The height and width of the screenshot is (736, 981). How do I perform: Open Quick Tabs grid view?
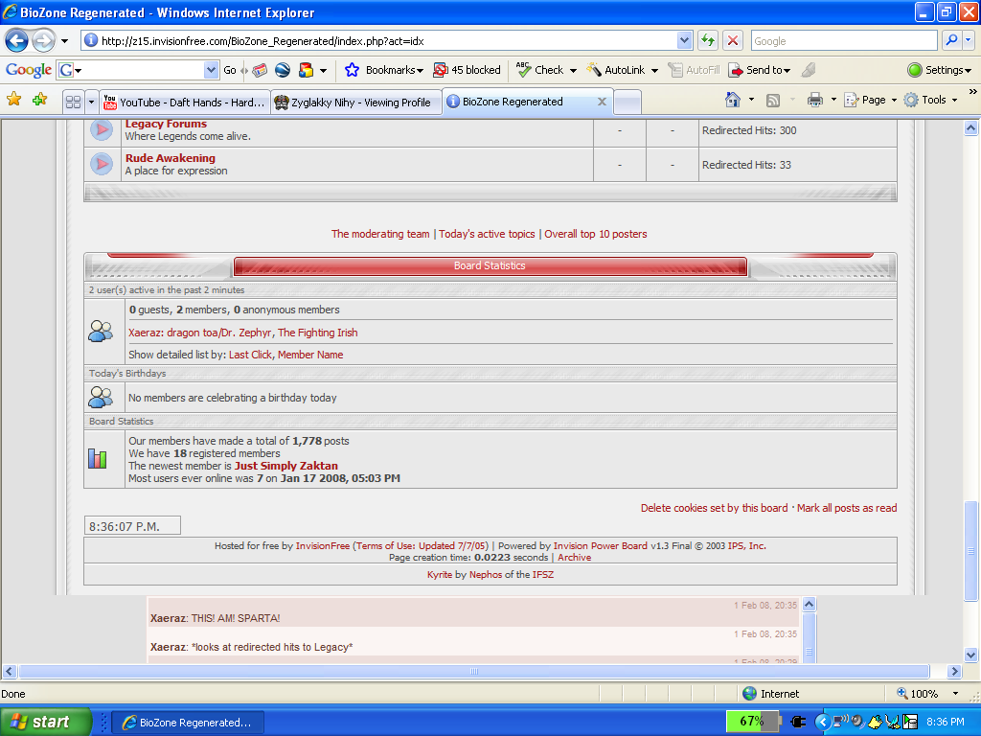[x=73, y=102]
